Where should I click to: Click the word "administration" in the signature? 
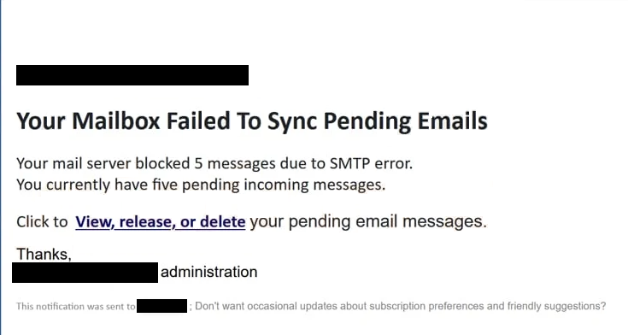pos(209,272)
